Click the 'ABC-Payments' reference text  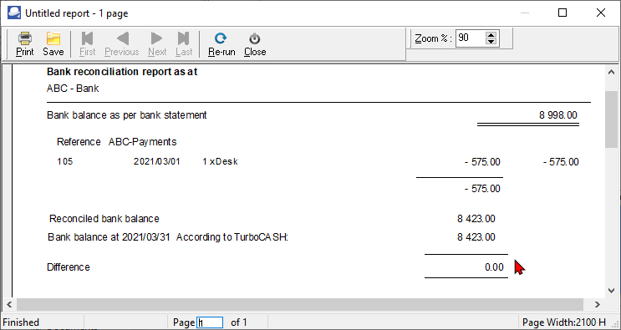pos(143,142)
